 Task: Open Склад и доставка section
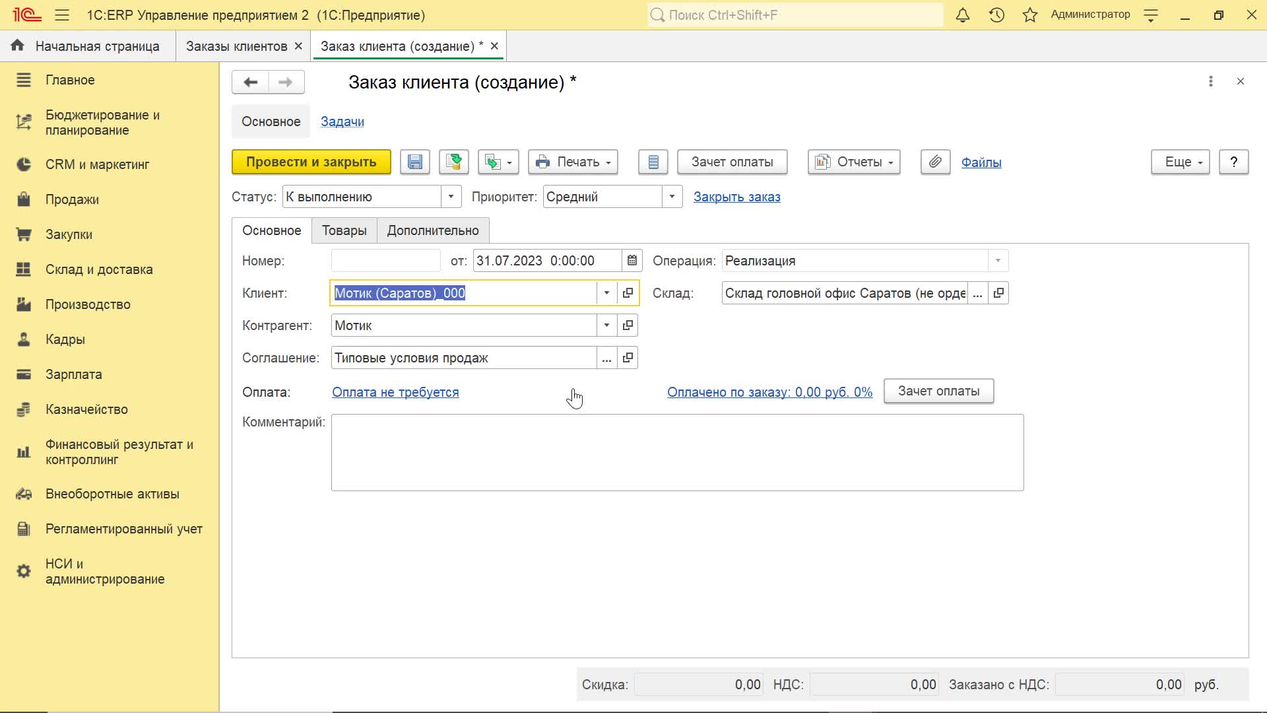pos(99,269)
